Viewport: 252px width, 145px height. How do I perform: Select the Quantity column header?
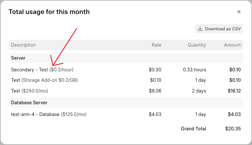pos(197,45)
